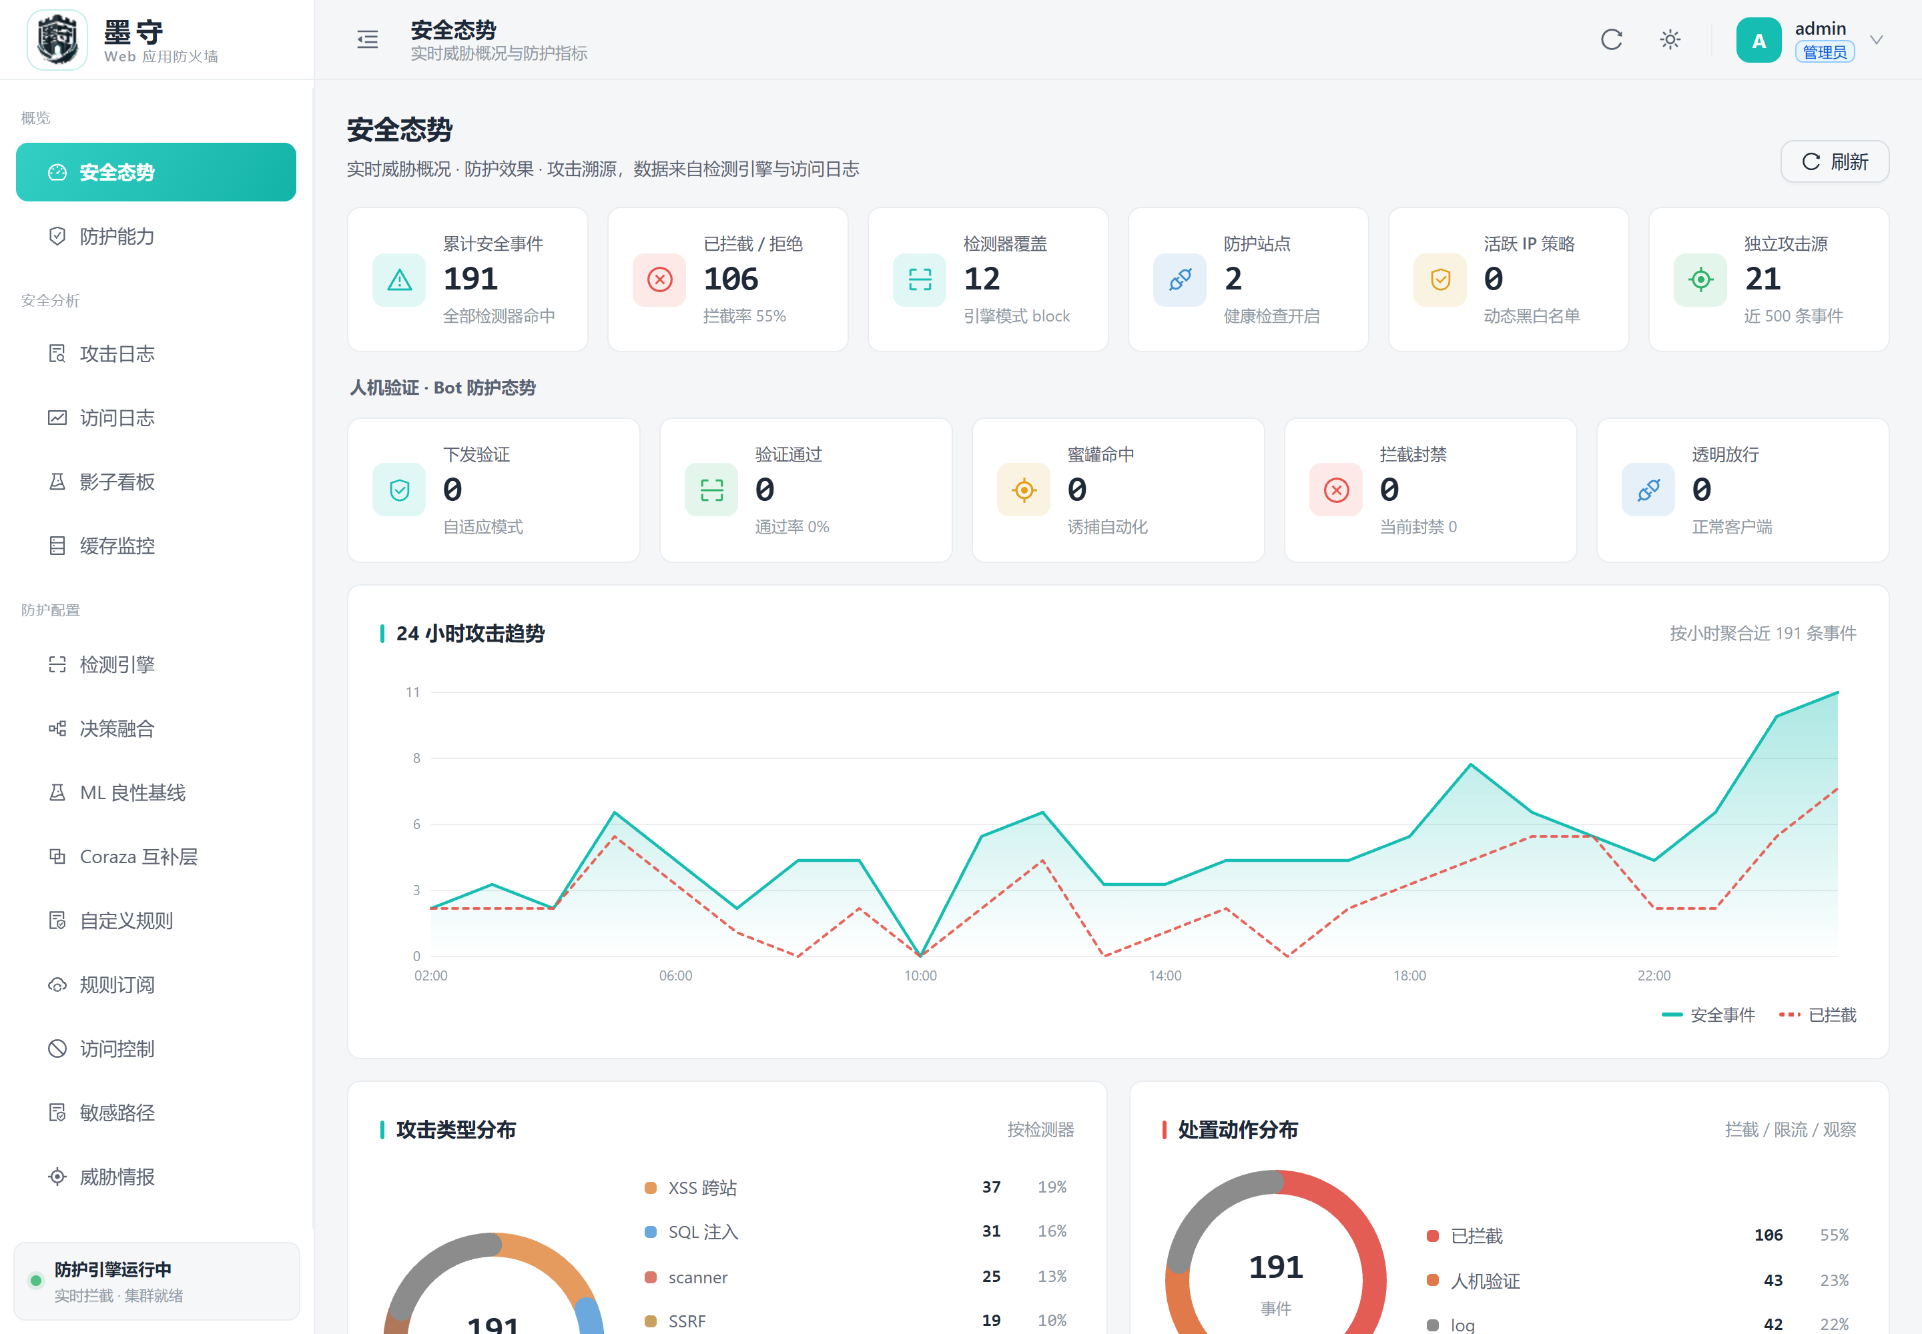Click the 累计安全事件 warning triangle icon
This screenshot has width=1922, height=1334.
399,280
